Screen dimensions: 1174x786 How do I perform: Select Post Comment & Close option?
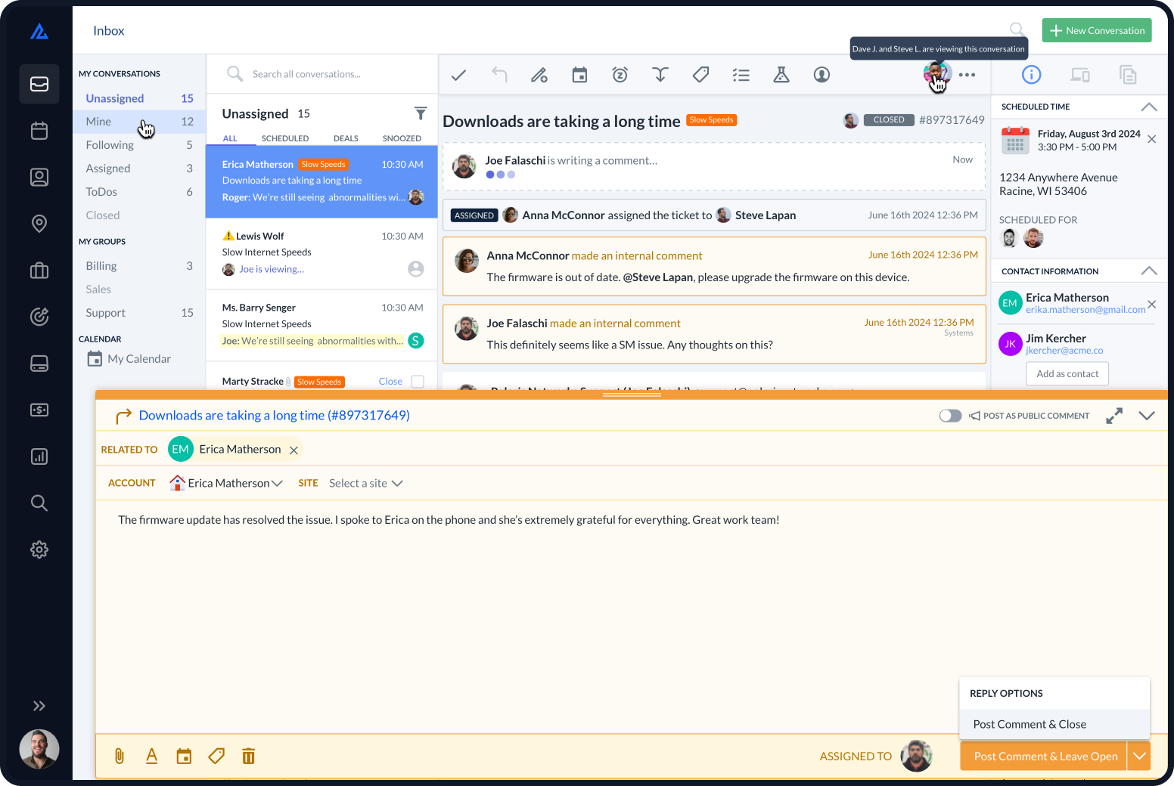click(1029, 723)
